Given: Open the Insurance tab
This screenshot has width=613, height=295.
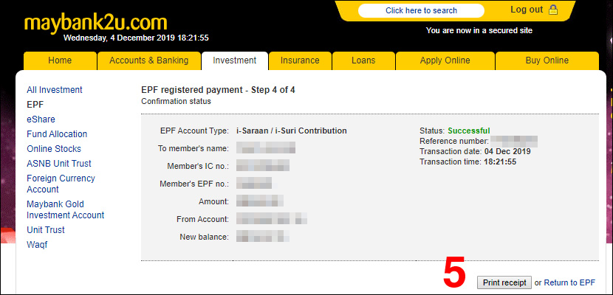Looking at the screenshot, I should click(x=300, y=60).
